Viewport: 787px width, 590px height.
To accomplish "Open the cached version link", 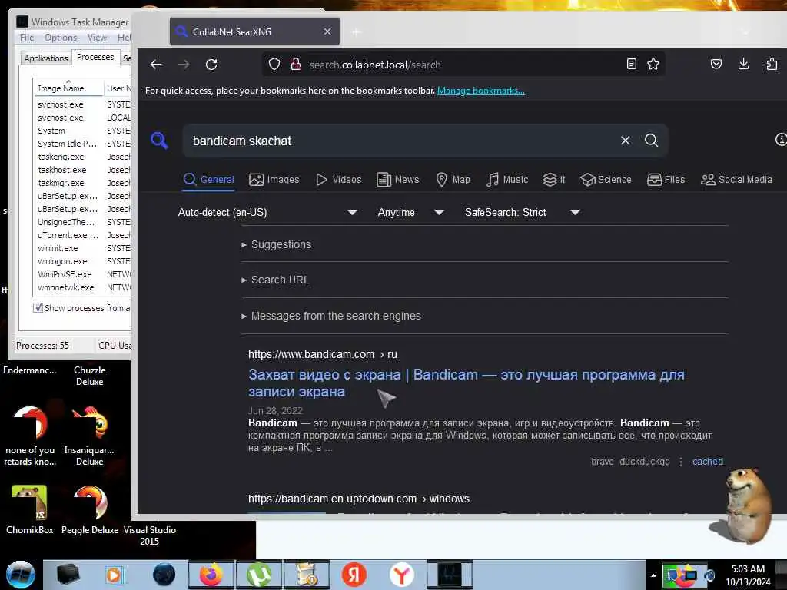I will tap(708, 462).
